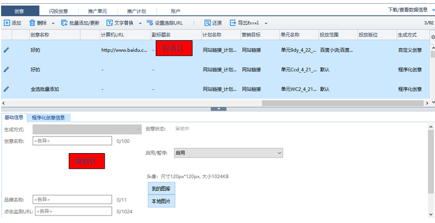
Task: Open the 启用/暂停 combo box
Action: point(228,153)
